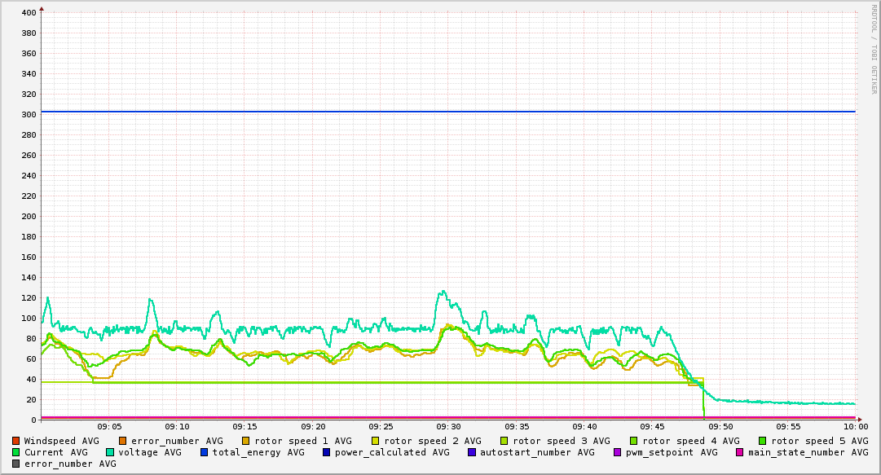Viewport: 881px width, 475px height.
Task: Click the gray error_number AVG swatch in last legend row
Action: [x=15, y=464]
